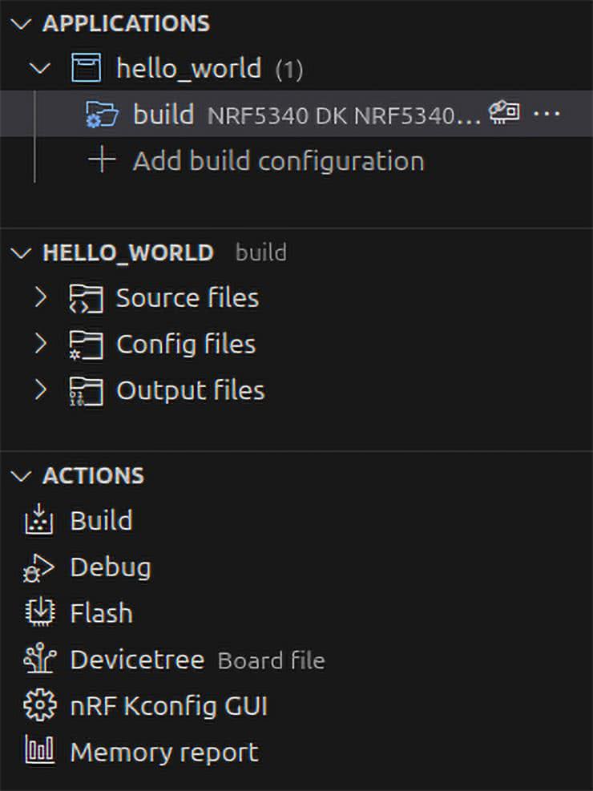Click the Board file label beside Devicetree
The height and width of the screenshot is (791, 593).
tap(271, 661)
